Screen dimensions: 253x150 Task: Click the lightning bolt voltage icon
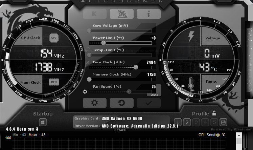tap(191, 37)
